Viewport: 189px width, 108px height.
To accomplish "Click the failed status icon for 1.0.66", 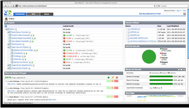I will tap(64, 38).
